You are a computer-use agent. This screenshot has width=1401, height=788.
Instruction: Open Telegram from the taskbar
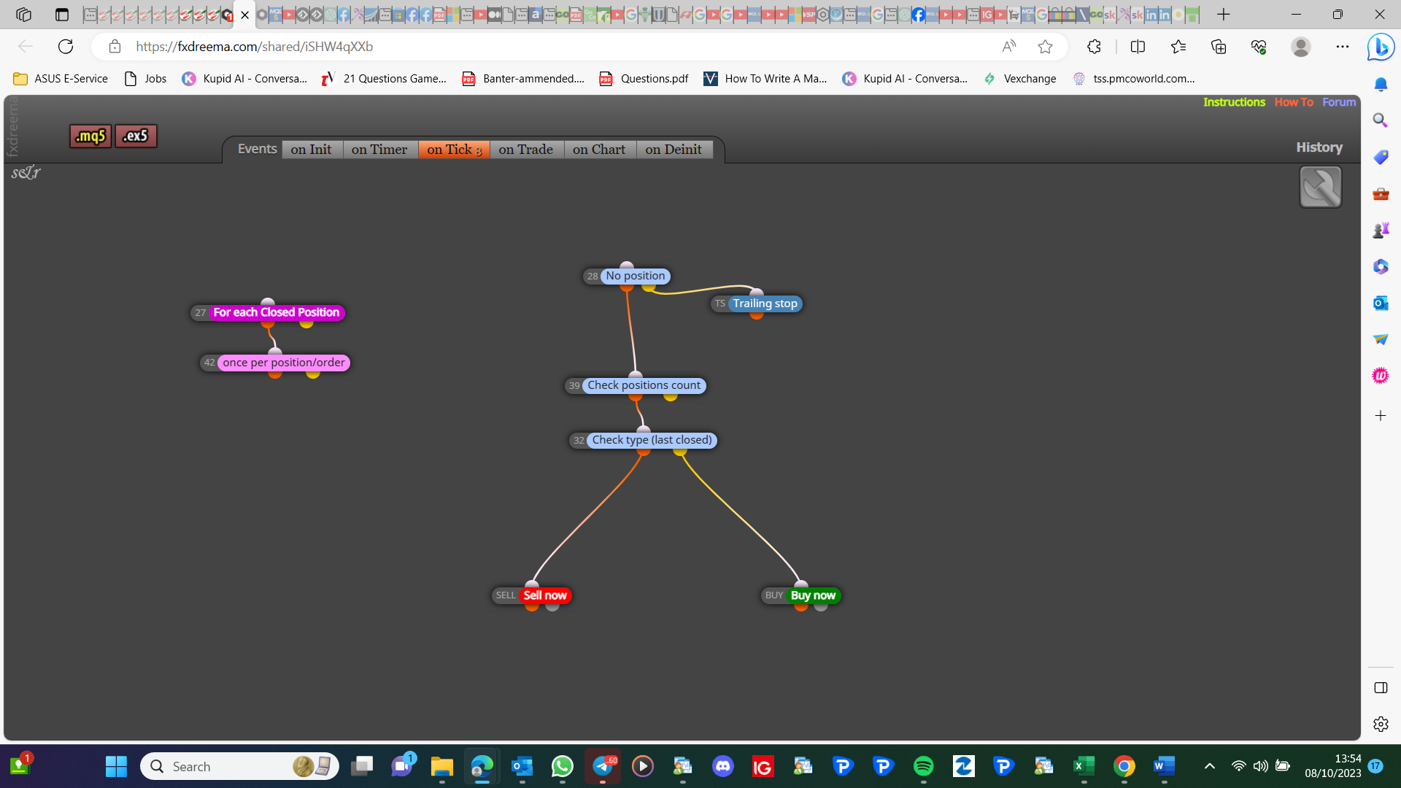tap(603, 766)
